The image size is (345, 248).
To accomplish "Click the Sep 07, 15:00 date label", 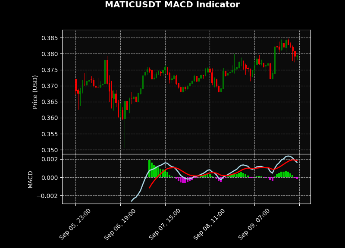I will coord(165,224).
